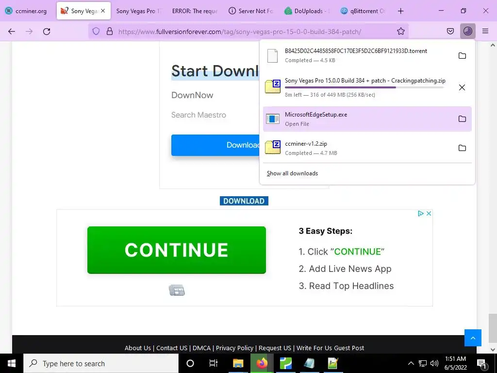Switch to the qBittorrent tab
The width and height of the screenshot is (497, 373).
click(363, 11)
